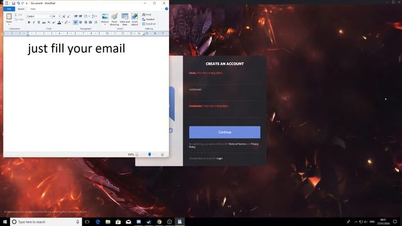Select Align text left

75,23
